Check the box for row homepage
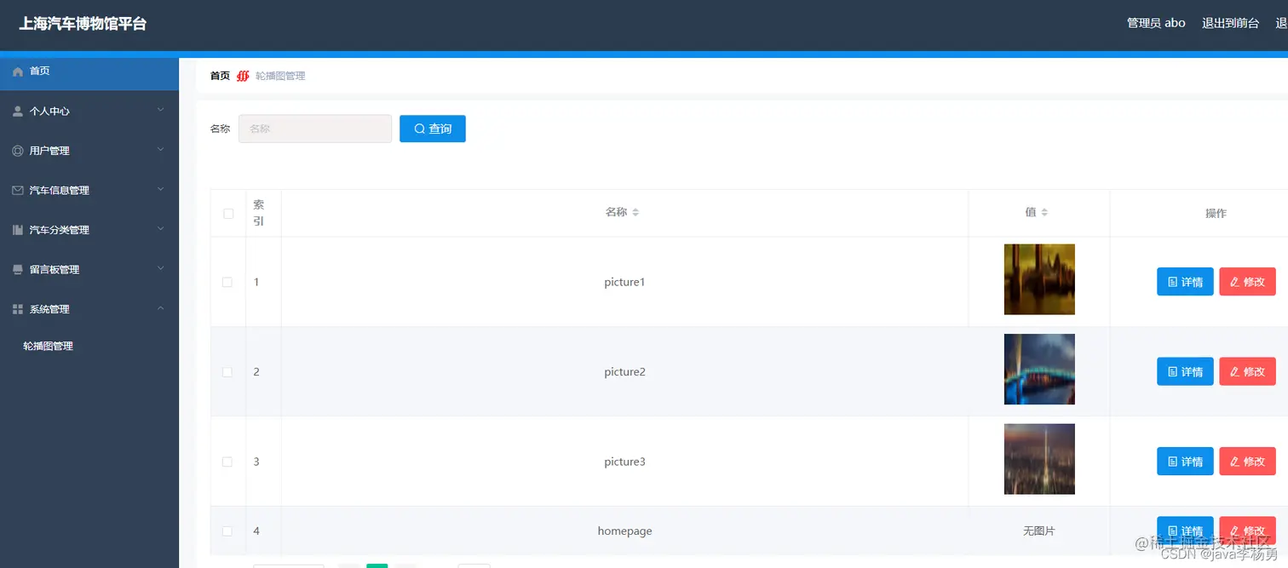This screenshot has height=568, width=1288. coord(227,531)
